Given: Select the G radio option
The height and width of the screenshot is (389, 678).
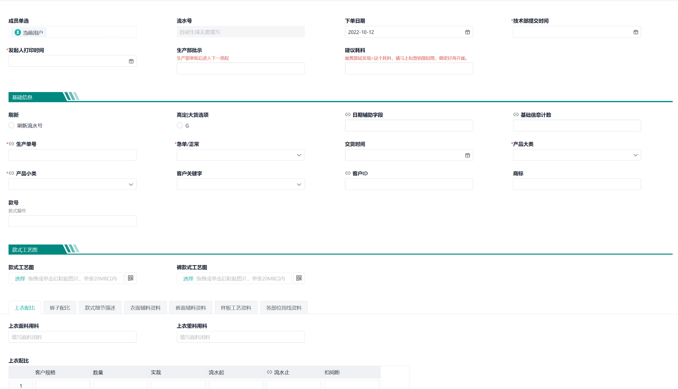Looking at the screenshot, I should (180, 125).
